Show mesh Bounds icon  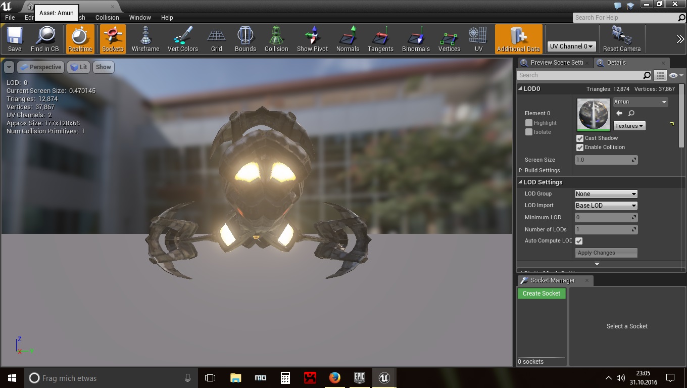(x=245, y=39)
